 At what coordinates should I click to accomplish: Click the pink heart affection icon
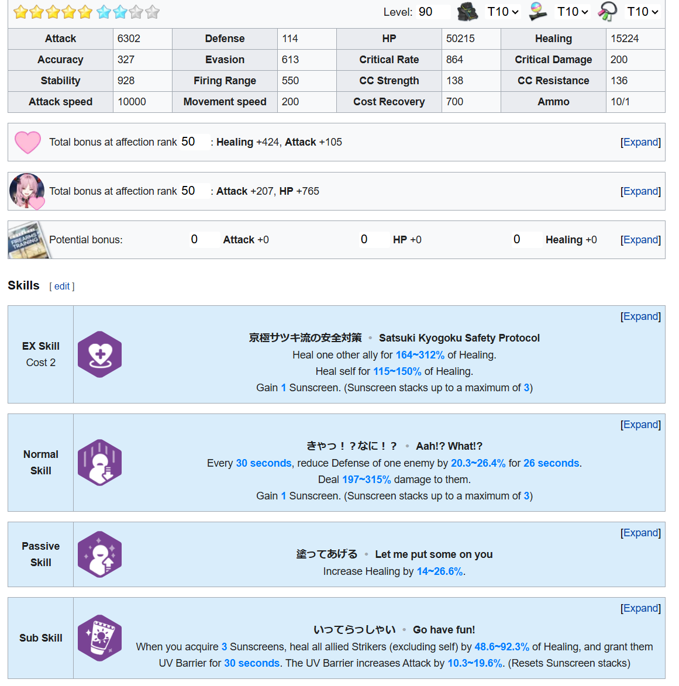(x=27, y=142)
